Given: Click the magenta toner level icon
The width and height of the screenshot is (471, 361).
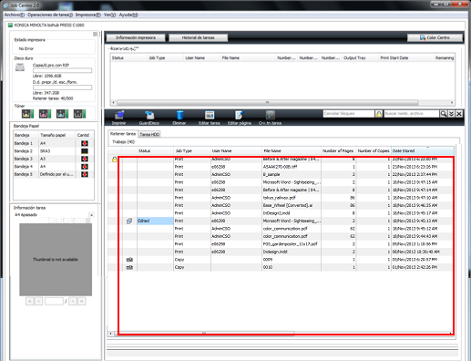Looking at the screenshot, I should click(x=45, y=114).
